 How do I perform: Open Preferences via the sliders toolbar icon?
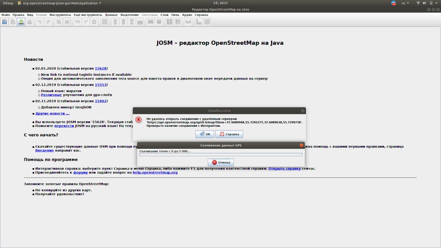(67, 22)
